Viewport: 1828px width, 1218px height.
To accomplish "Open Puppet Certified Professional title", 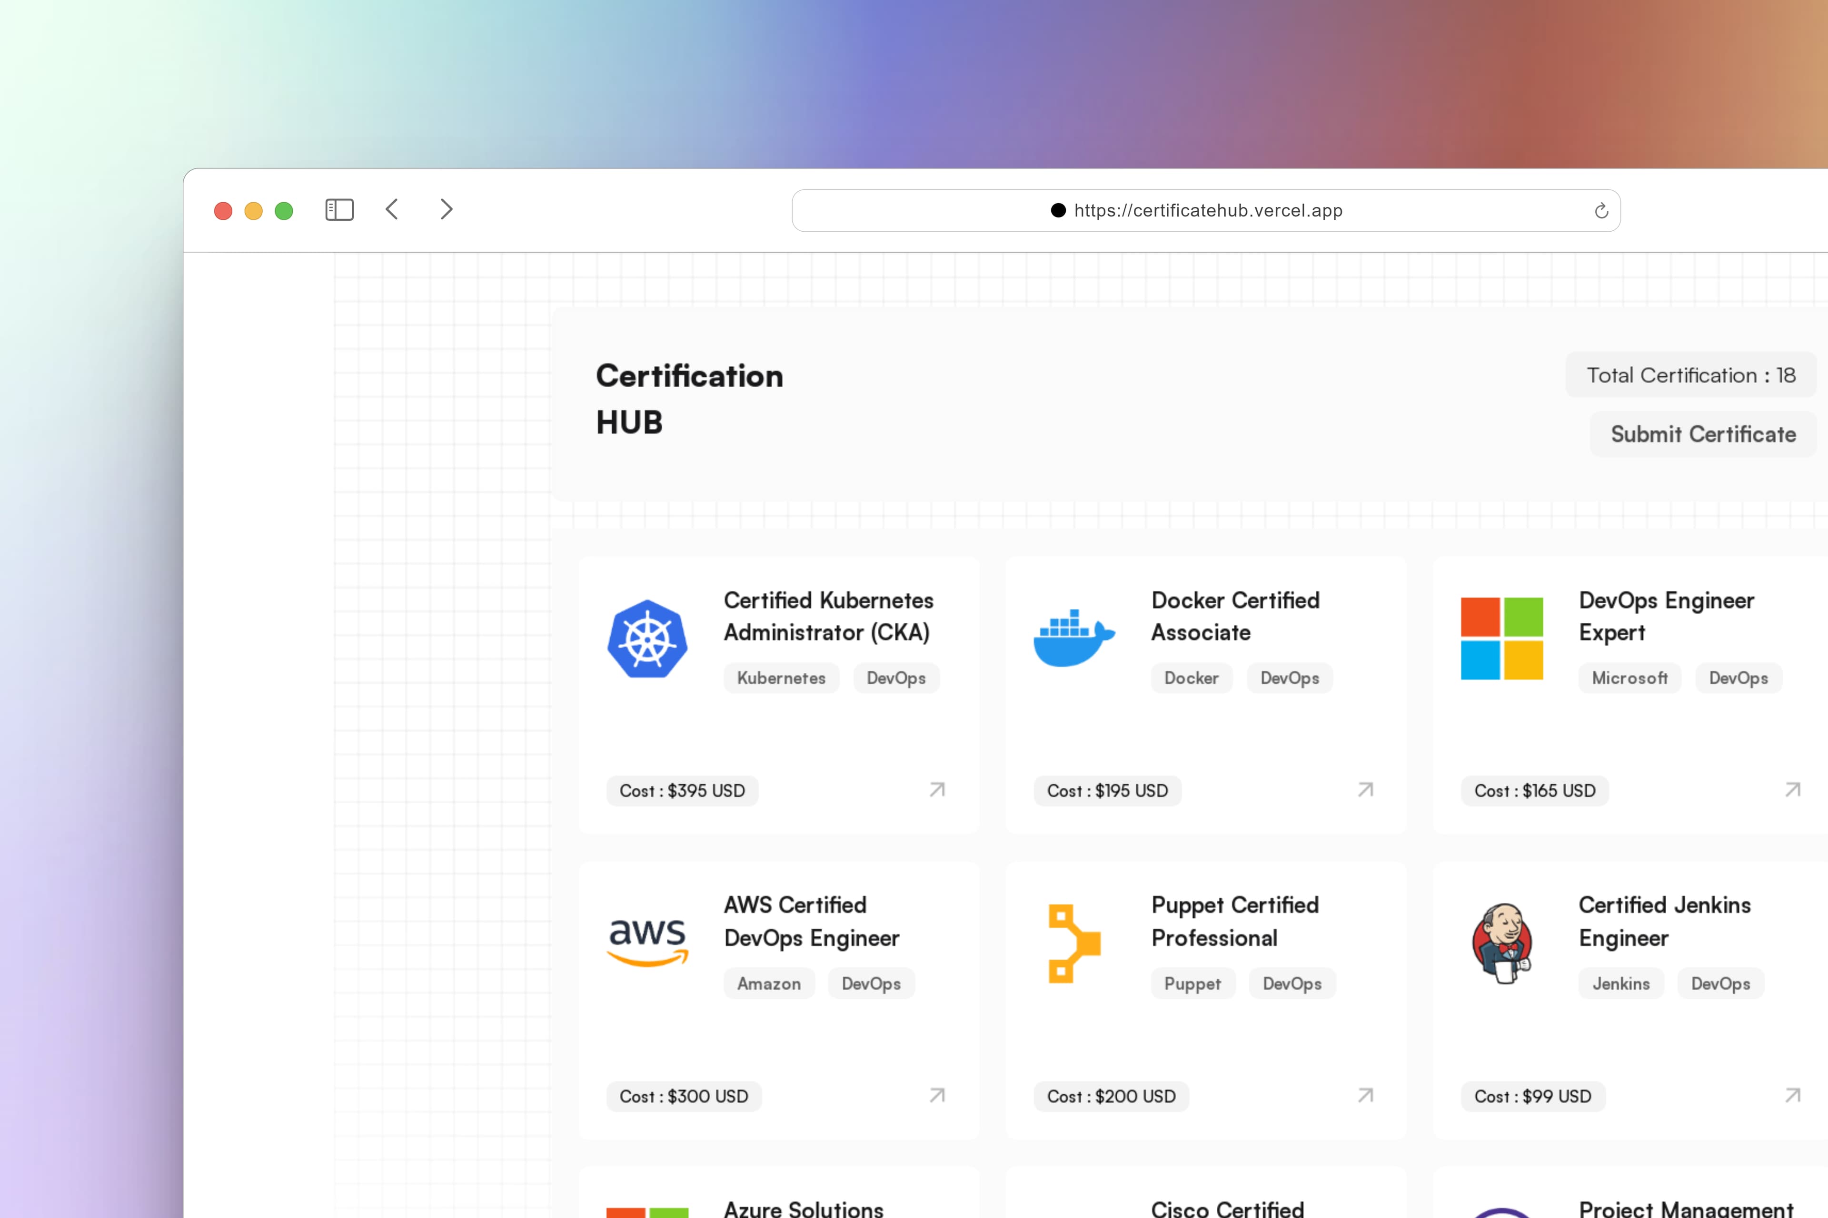I will (x=1235, y=921).
